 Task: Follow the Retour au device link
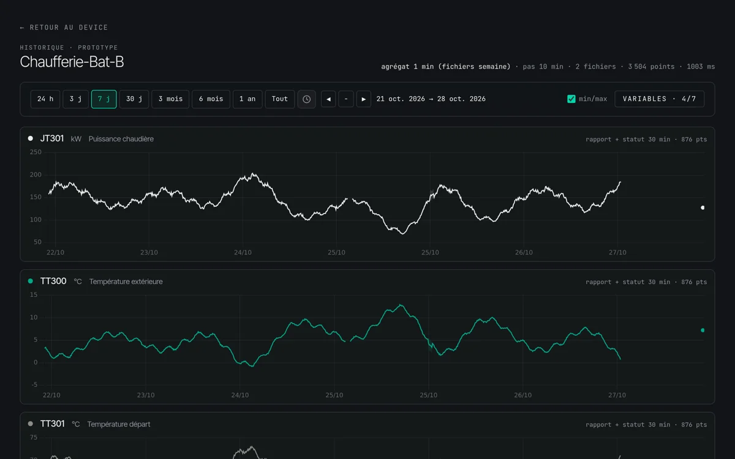click(64, 28)
